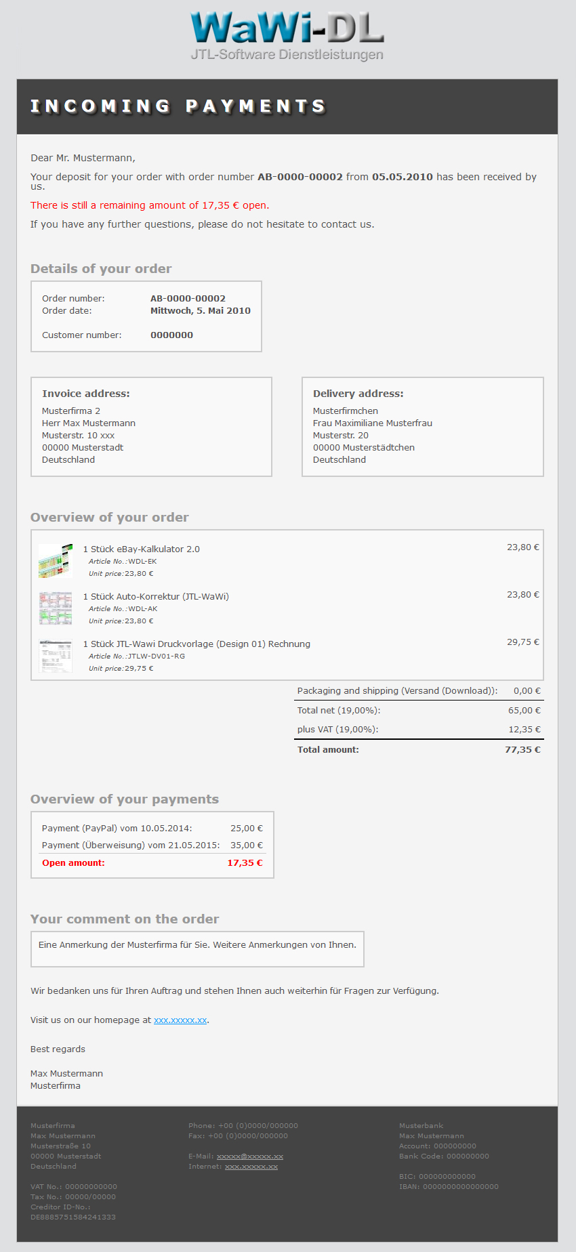Click the WaWi-DL logo

[287, 37]
